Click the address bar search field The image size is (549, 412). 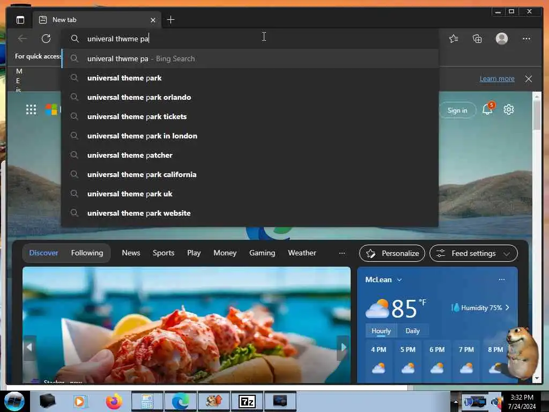(x=250, y=39)
